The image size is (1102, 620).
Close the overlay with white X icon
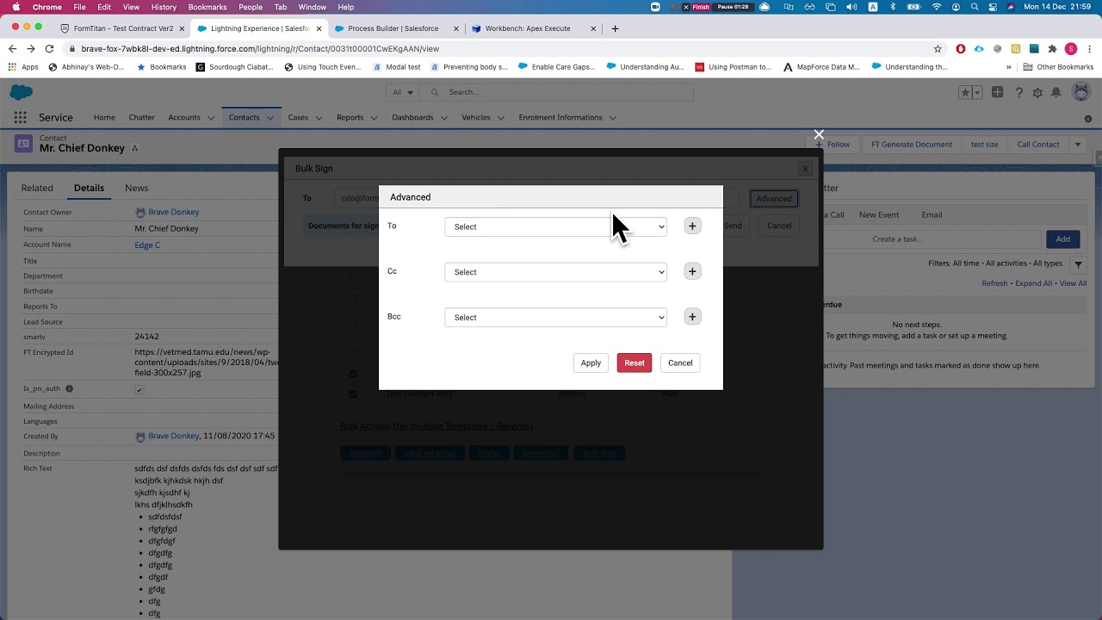pos(819,134)
